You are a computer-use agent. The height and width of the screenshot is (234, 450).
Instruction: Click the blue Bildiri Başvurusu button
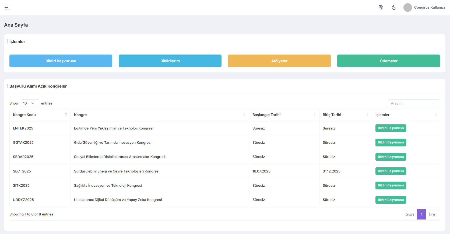coord(61,61)
